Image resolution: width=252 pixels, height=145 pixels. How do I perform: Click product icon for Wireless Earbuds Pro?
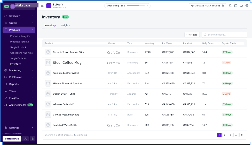click(48, 104)
